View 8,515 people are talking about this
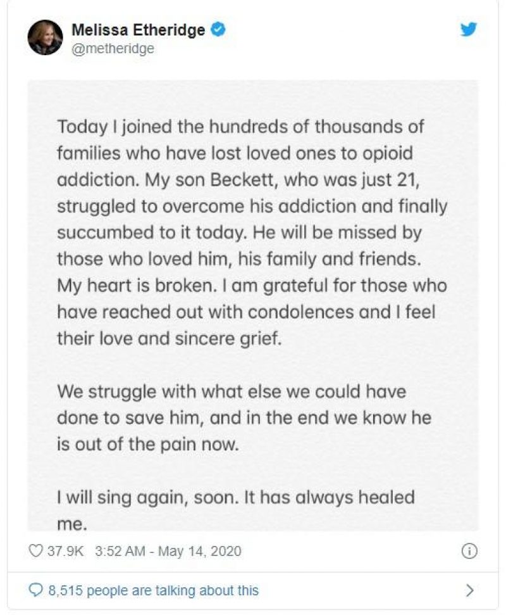506x615 pixels. click(154, 590)
